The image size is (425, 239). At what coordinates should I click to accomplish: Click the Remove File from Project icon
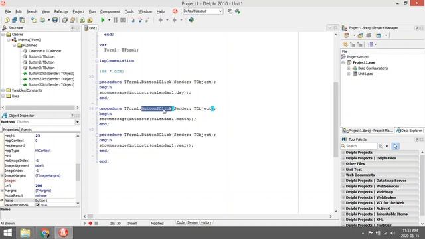(90, 20)
